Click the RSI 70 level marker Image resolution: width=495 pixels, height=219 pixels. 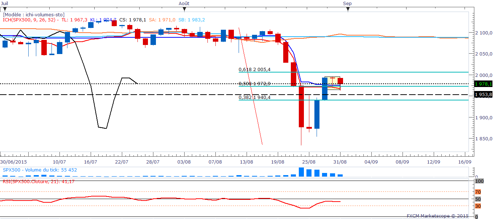tap(478, 191)
